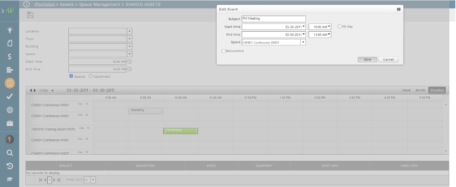Enable the All day checkbox
Viewport: 456px width, 187px height.
point(340,26)
